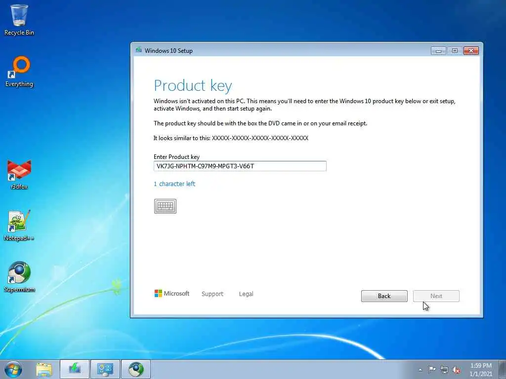Click the Windows 10 Setup title icon
The height and width of the screenshot is (379, 506).
tap(139, 50)
